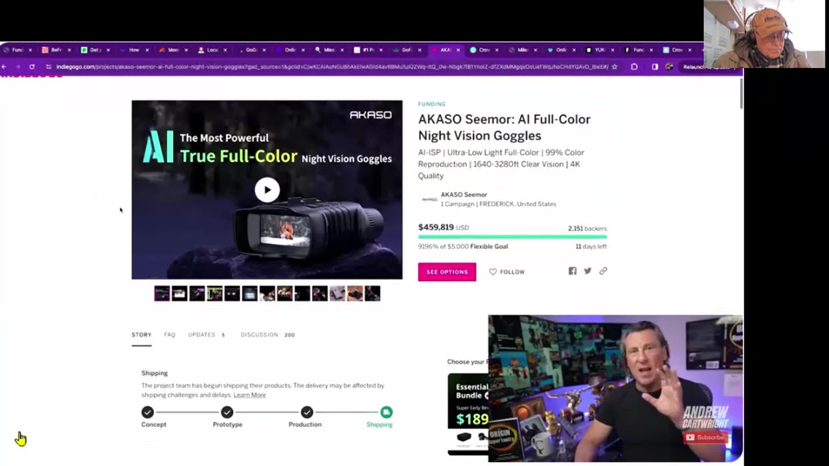Click the YouTube Subscribe button overlay

[x=705, y=438]
